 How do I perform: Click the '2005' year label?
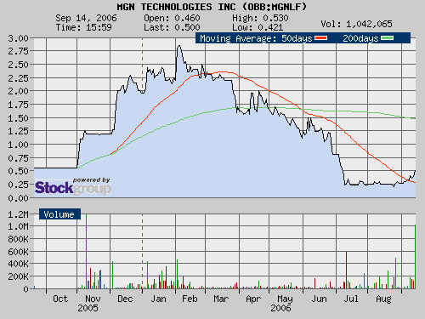click(88, 308)
